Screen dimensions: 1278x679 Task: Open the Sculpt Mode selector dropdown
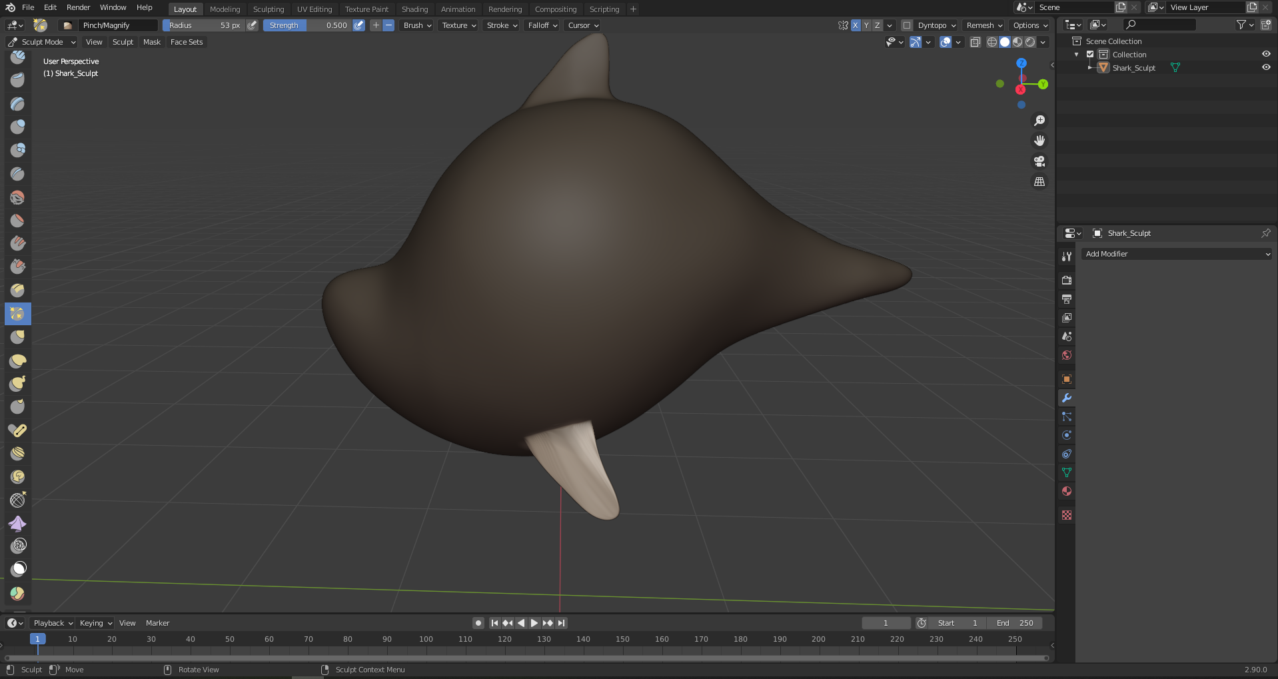(43, 42)
